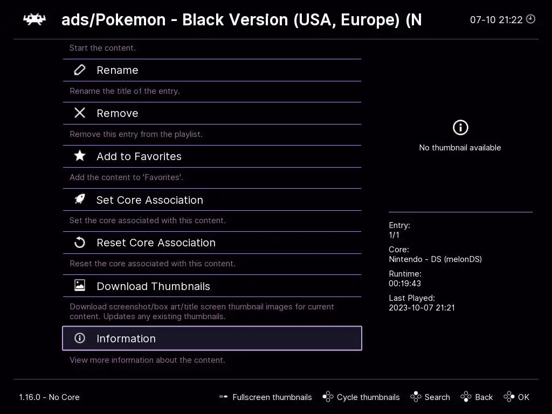Image resolution: width=552 pixels, height=414 pixels.
Task: Open the Download Thumbnails entry
Action: pyautogui.click(x=212, y=286)
